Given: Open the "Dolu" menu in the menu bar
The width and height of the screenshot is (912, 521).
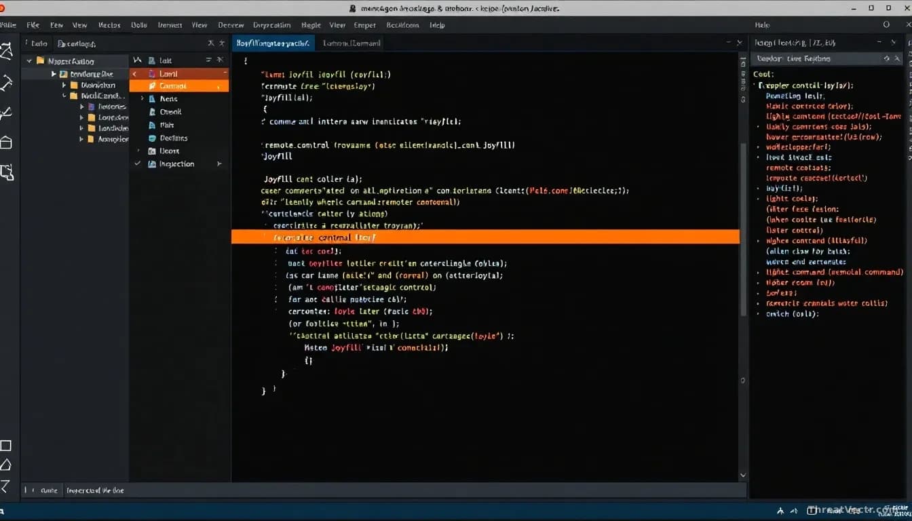Looking at the screenshot, I should (138, 25).
